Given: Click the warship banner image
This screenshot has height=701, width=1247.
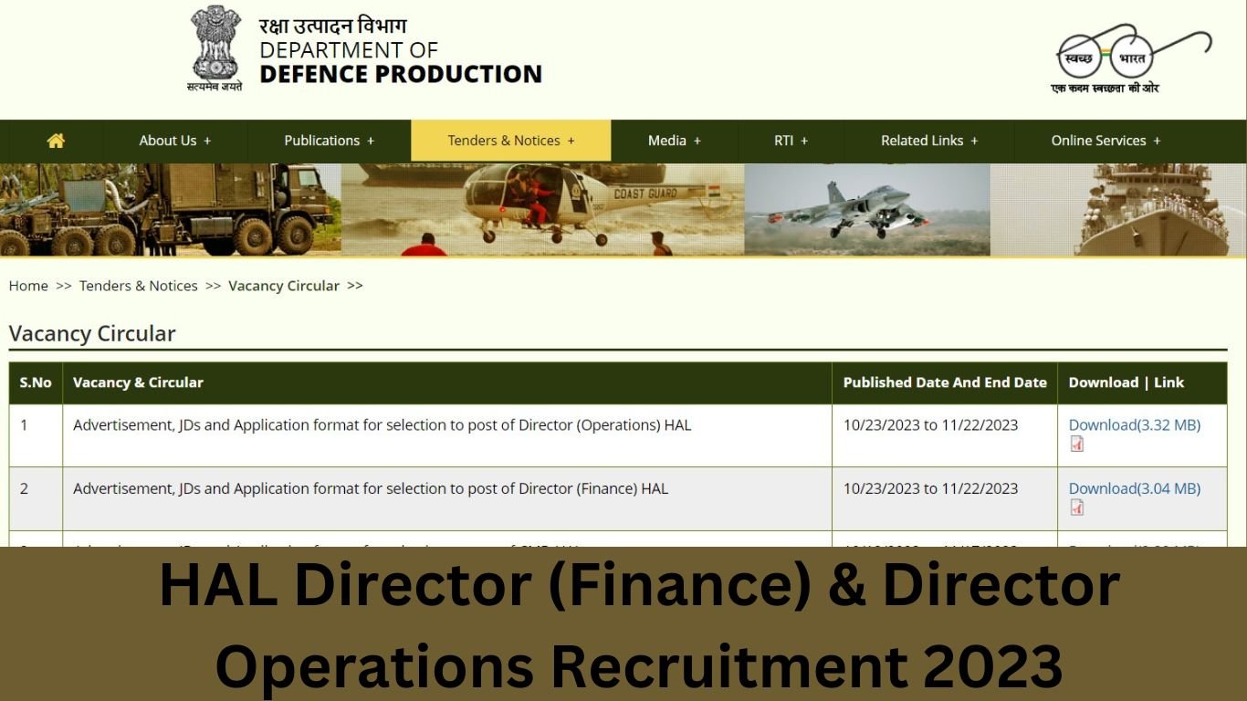Looking at the screenshot, I should tap(1132, 209).
